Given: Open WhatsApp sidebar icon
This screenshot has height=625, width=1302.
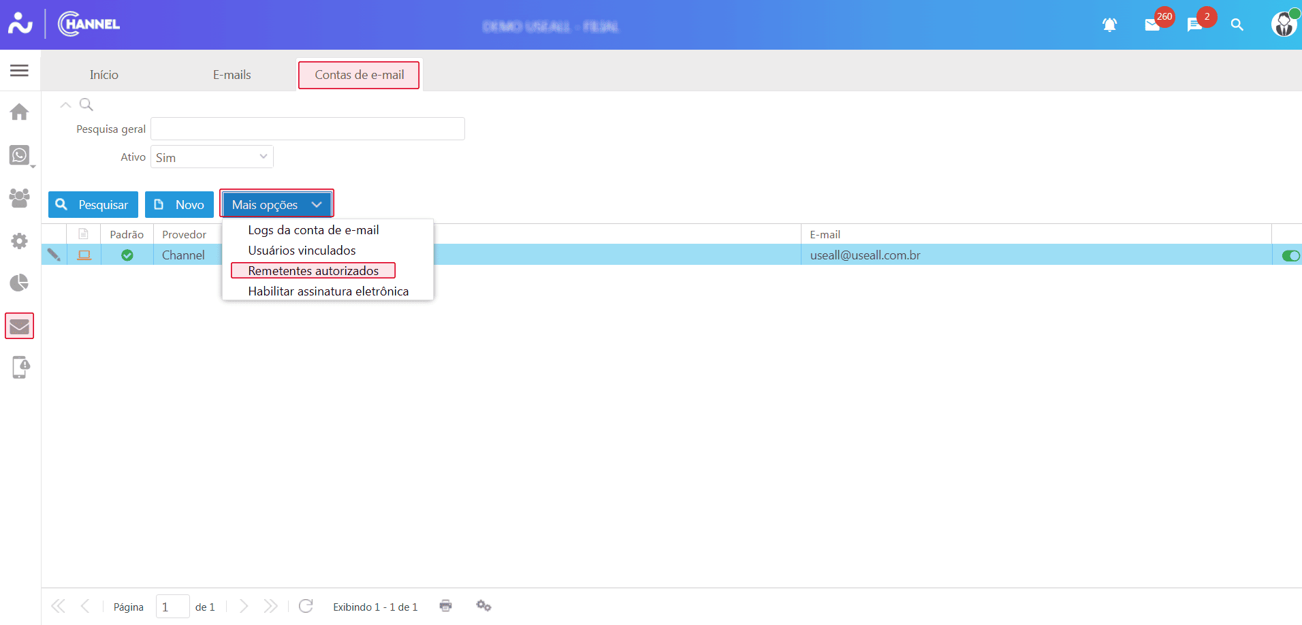Looking at the screenshot, I should pyautogui.click(x=20, y=155).
